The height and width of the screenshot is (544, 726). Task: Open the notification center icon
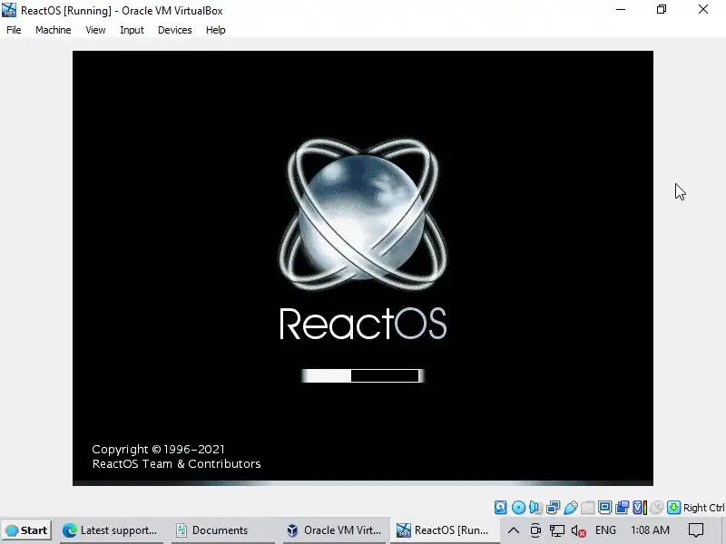pos(696,530)
